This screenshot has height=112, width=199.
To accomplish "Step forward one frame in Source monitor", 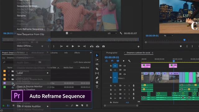I will tap(79, 46).
